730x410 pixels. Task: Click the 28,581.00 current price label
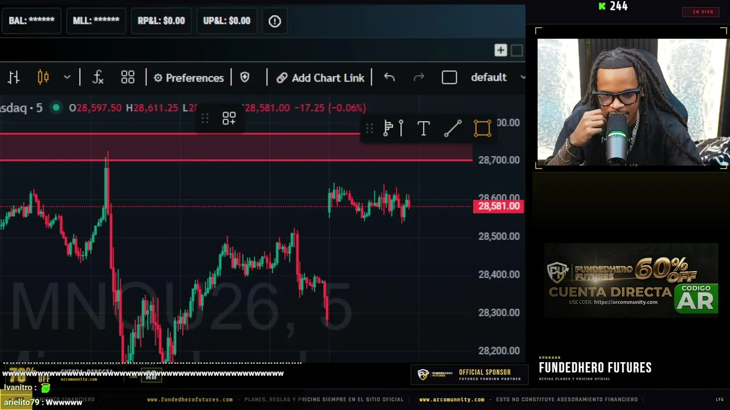(x=498, y=206)
